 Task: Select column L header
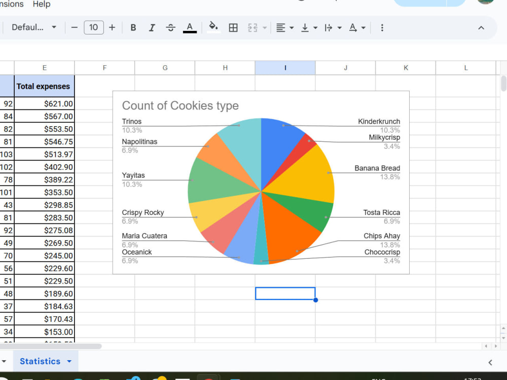point(465,68)
